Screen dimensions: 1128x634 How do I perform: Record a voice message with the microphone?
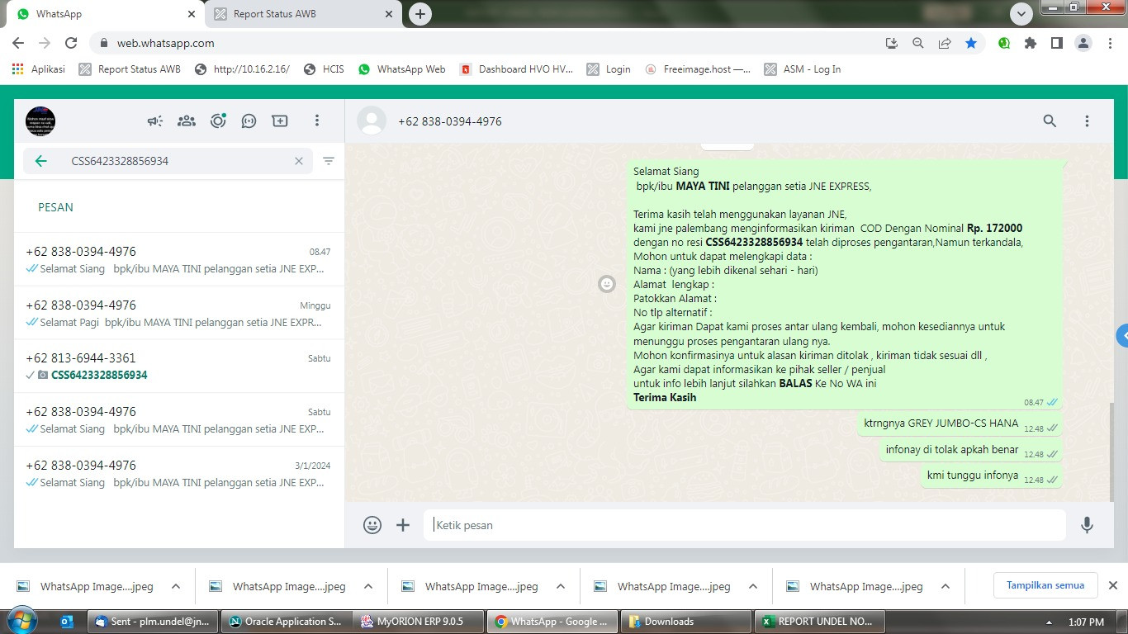click(x=1087, y=525)
